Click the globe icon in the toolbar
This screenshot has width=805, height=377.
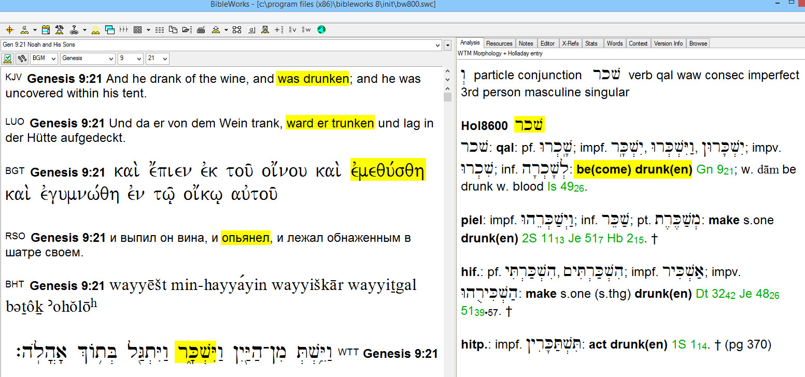pyautogui.click(x=321, y=30)
